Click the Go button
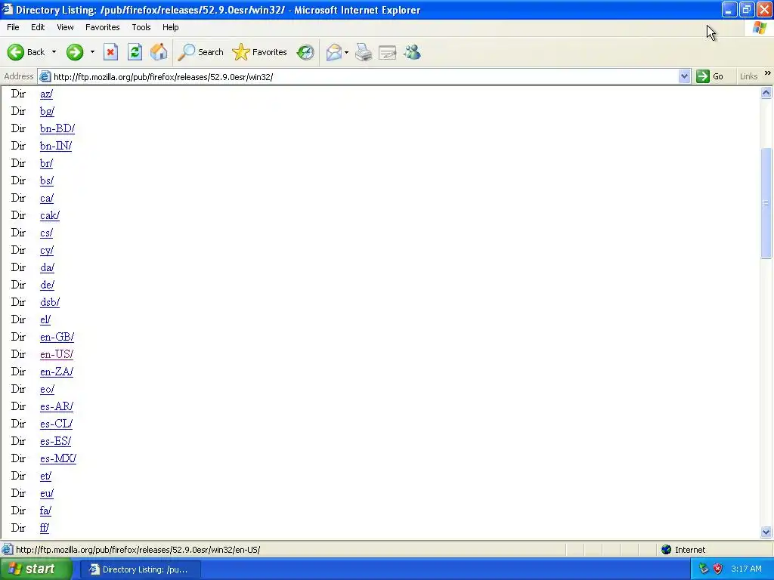Viewport: 774px width, 580px height. point(710,76)
